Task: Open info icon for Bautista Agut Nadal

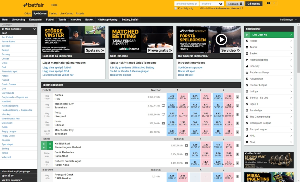Action: click(x=237, y=163)
